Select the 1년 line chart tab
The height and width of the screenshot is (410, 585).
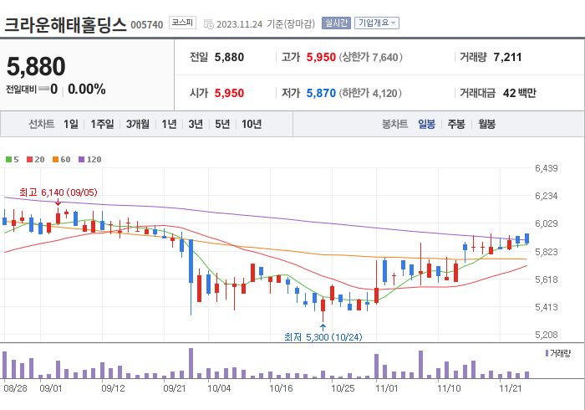coord(169,124)
